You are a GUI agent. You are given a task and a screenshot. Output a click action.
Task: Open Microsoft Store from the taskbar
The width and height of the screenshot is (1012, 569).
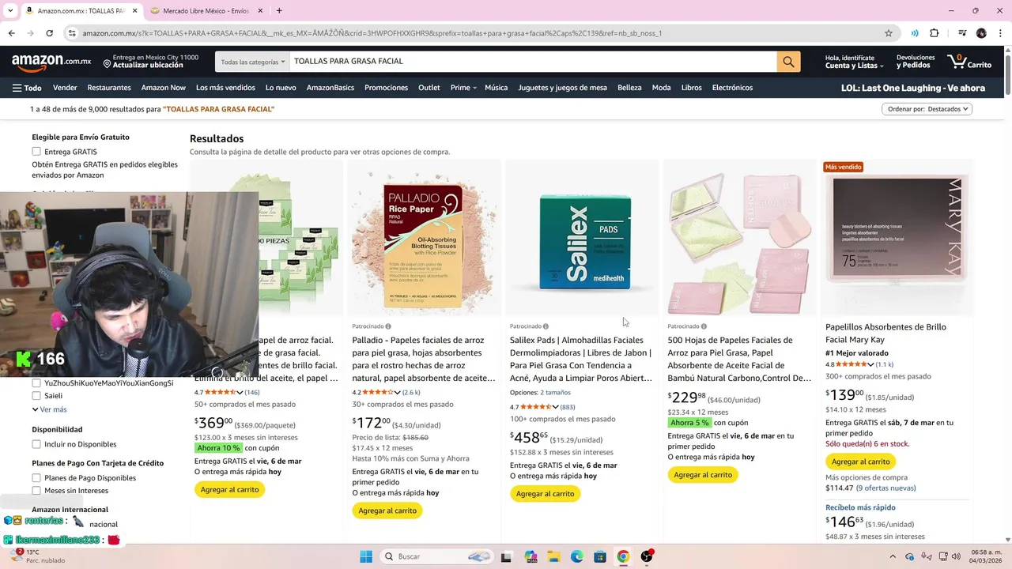(600, 556)
